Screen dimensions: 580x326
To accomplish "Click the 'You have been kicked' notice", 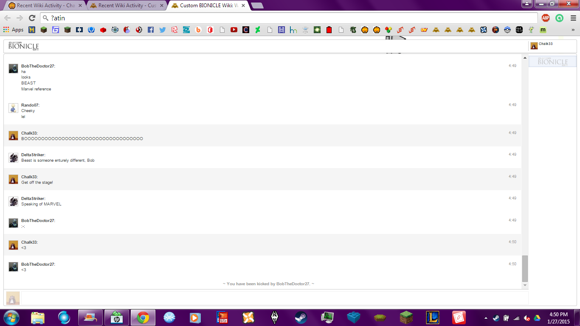I will [268, 284].
